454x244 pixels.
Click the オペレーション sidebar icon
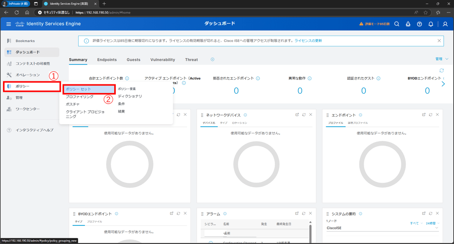tap(9, 75)
